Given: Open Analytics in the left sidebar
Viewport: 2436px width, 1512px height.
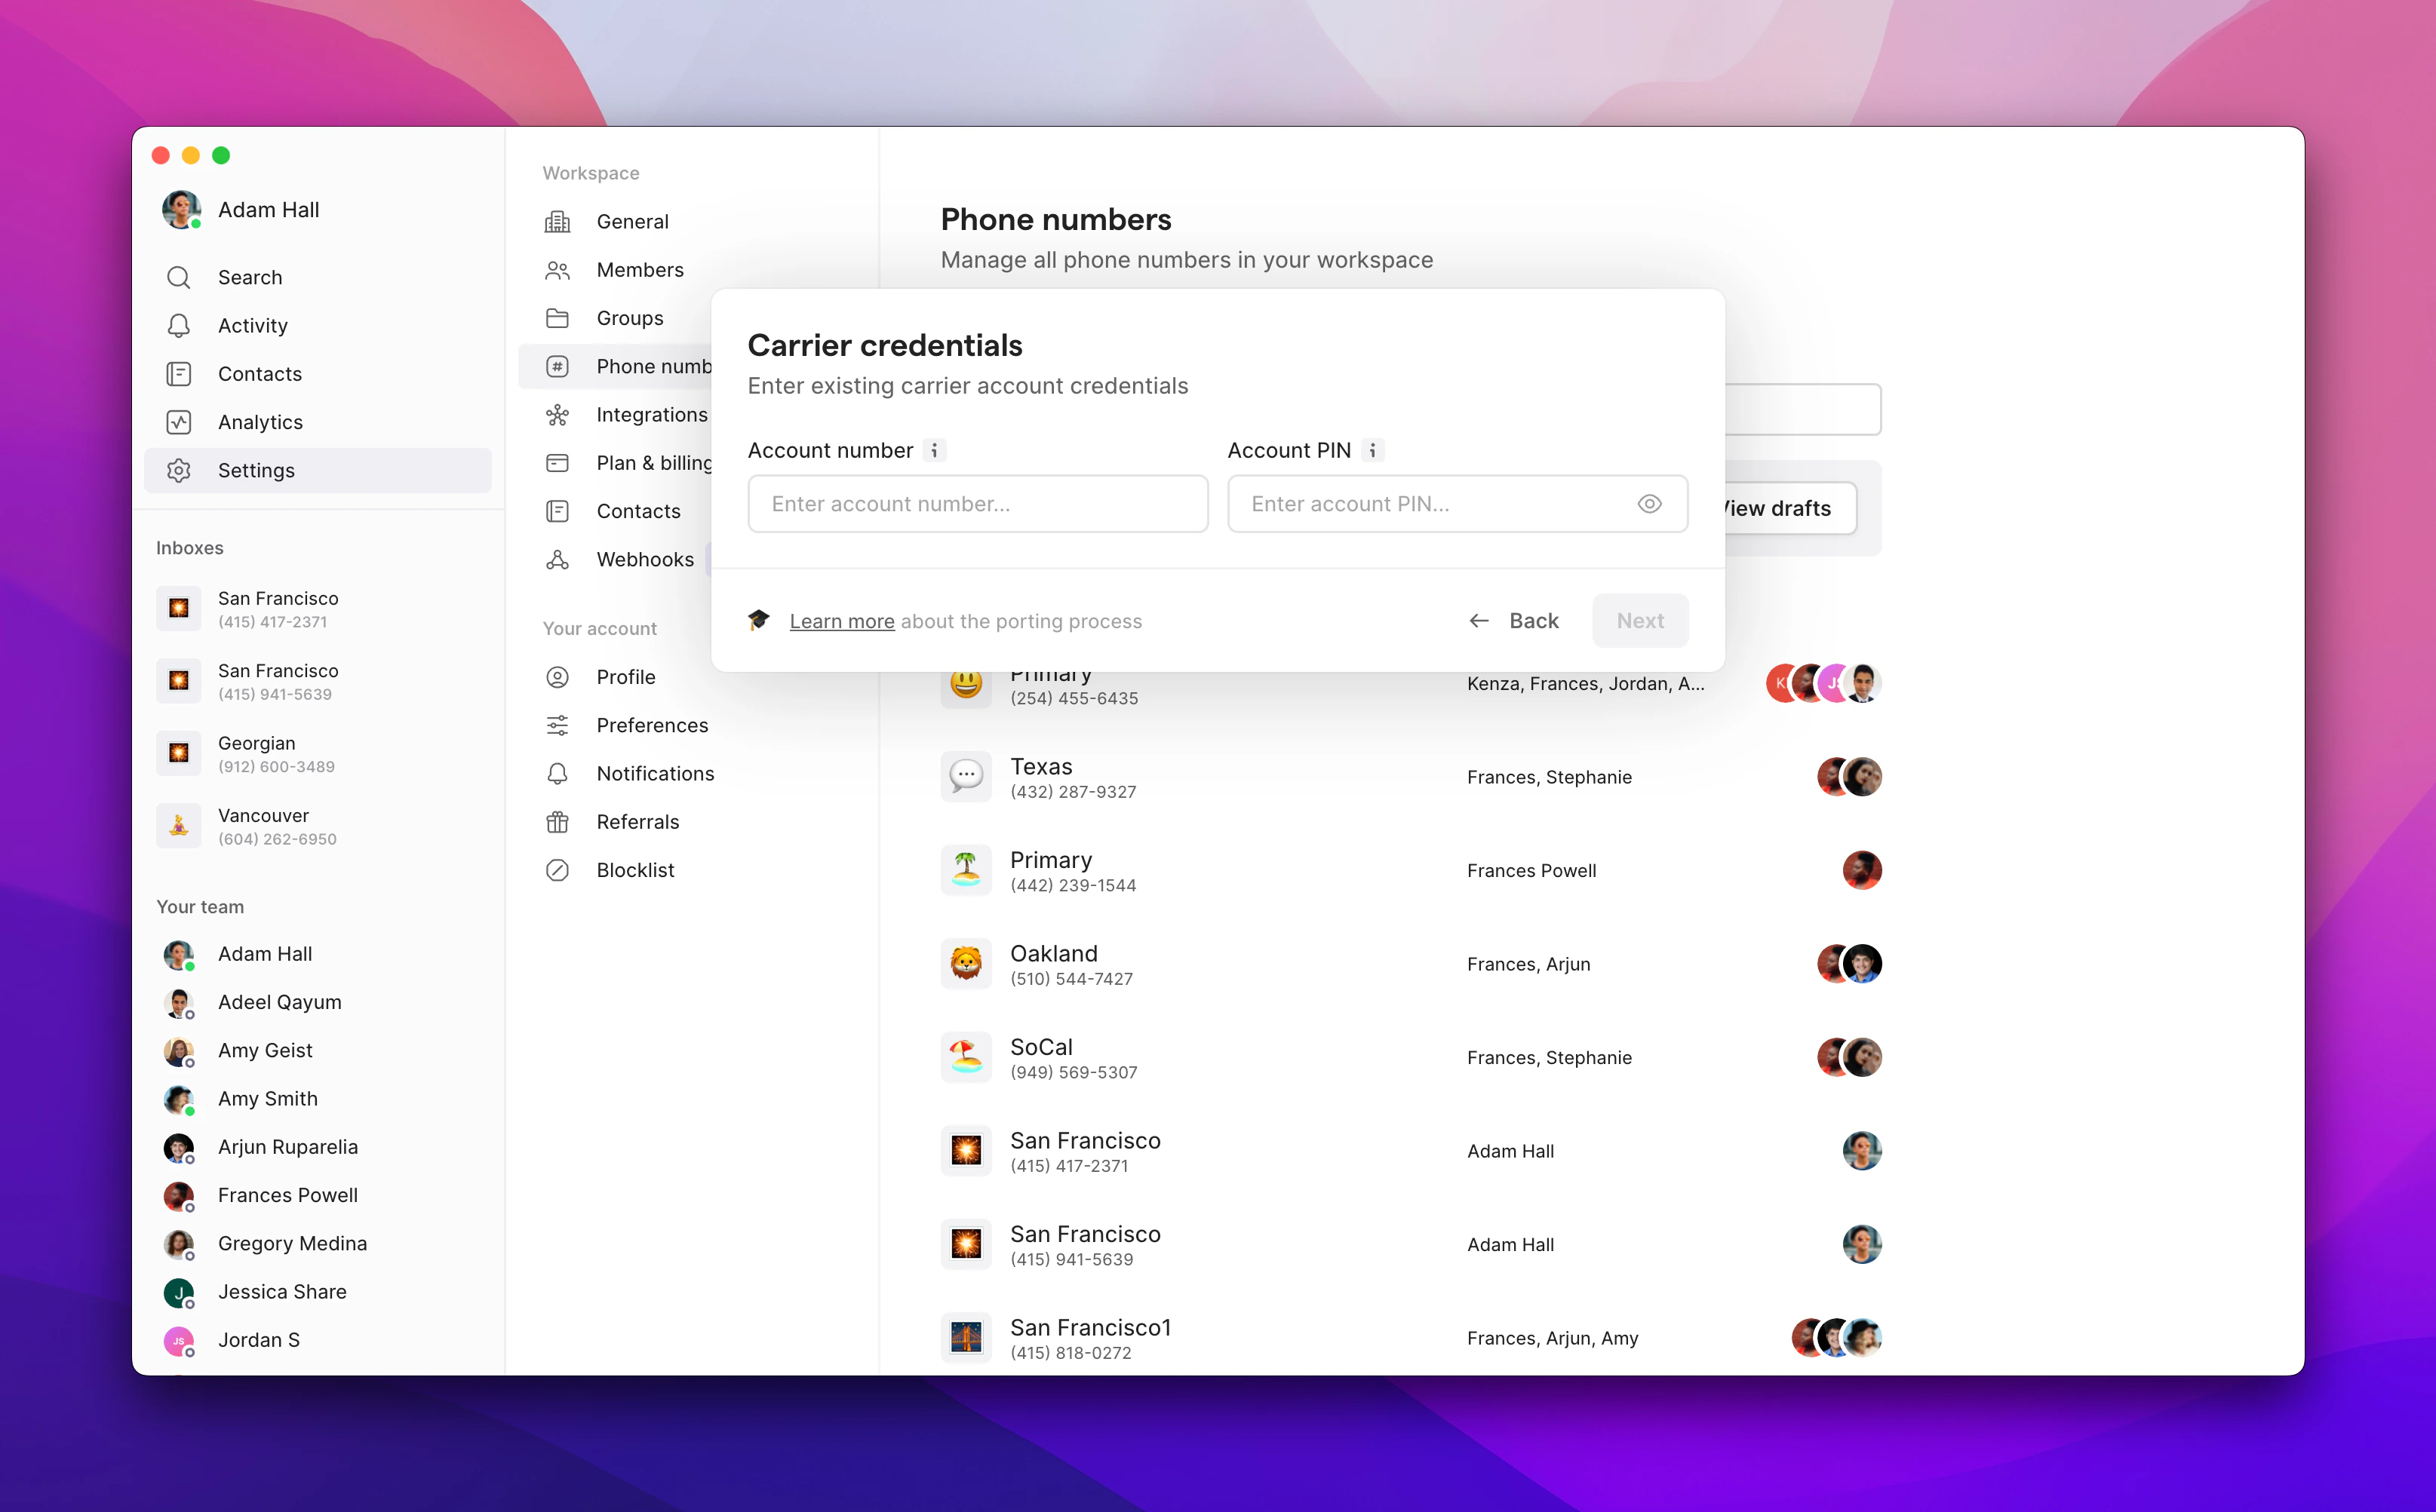Looking at the screenshot, I should coord(260,422).
